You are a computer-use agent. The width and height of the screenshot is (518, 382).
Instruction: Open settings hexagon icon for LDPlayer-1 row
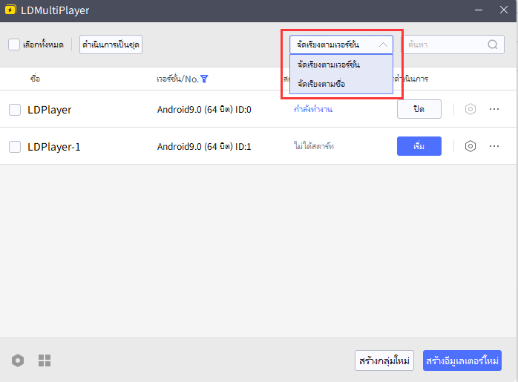click(470, 146)
